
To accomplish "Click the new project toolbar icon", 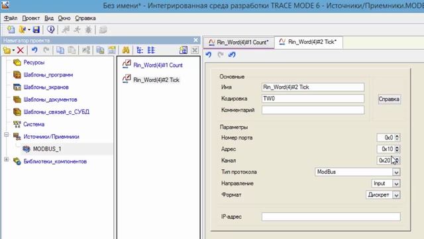I will click(x=11, y=29).
